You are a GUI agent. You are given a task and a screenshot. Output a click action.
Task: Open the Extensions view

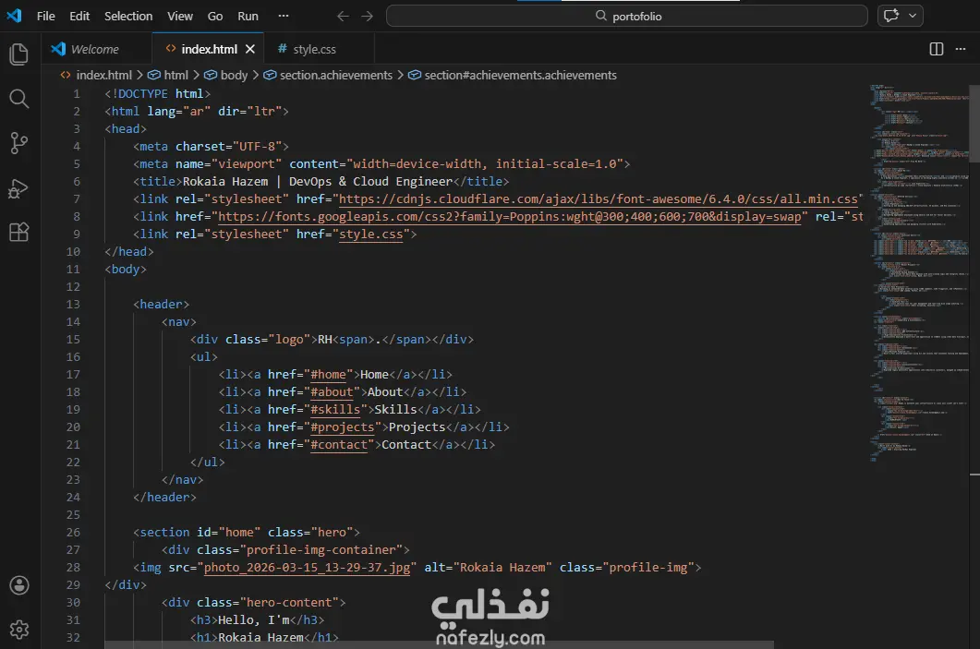(x=18, y=233)
